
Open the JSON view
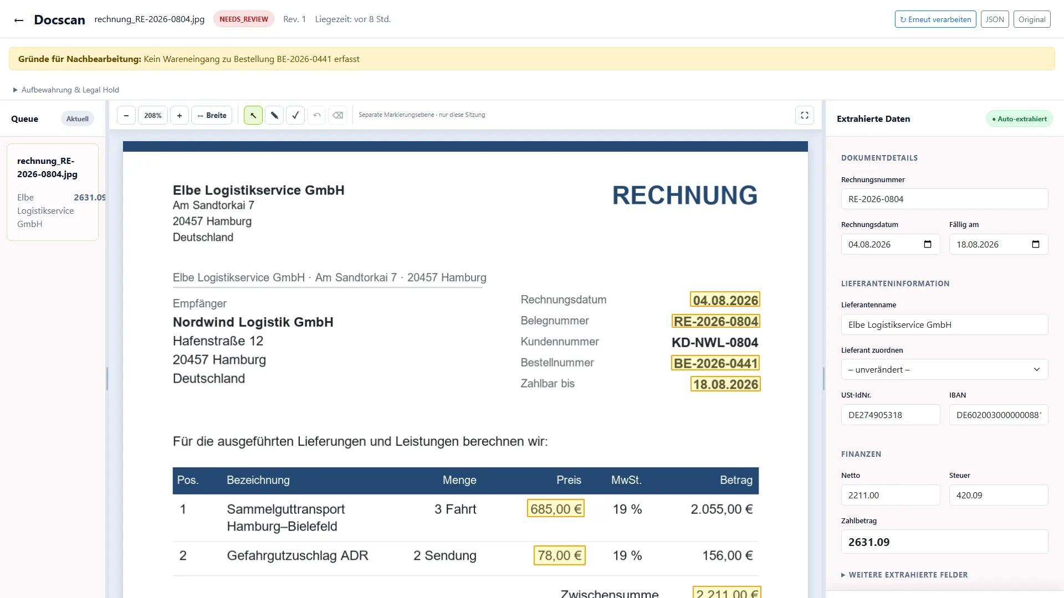995,19
